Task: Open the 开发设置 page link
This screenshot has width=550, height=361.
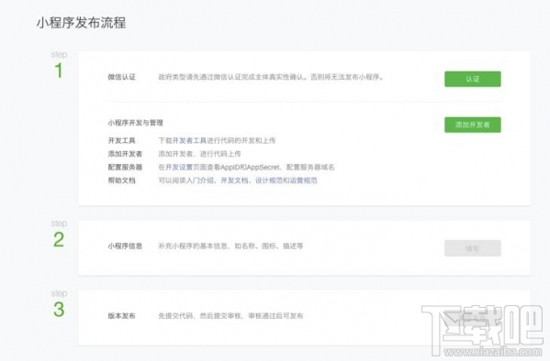Action: pyautogui.click(x=178, y=167)
